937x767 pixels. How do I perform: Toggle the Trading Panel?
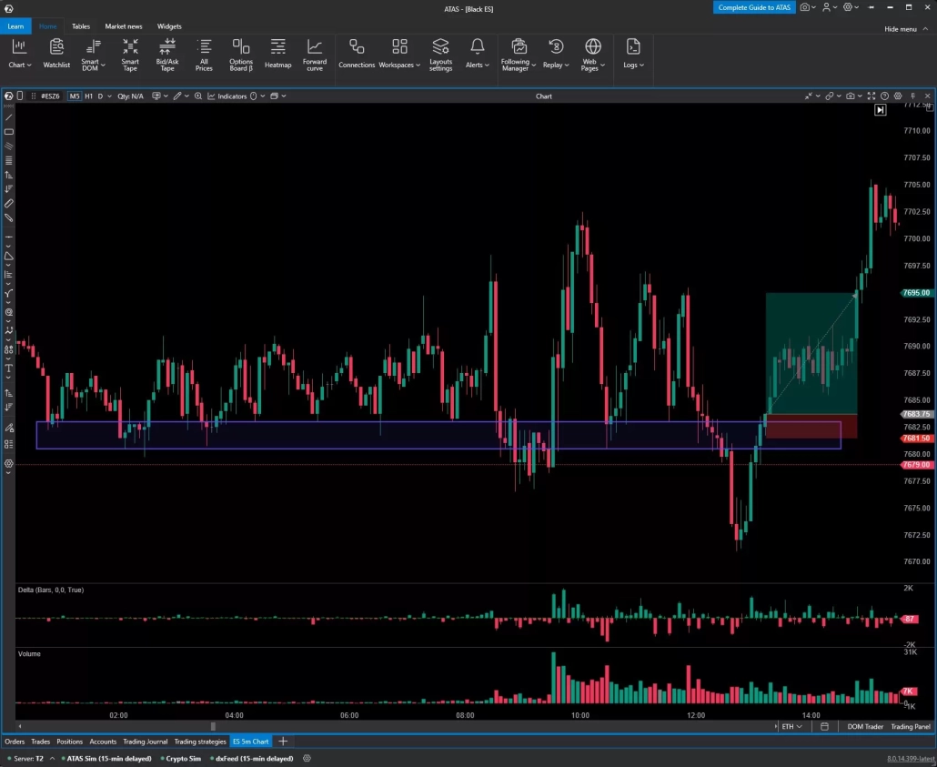tap(910, 726)
